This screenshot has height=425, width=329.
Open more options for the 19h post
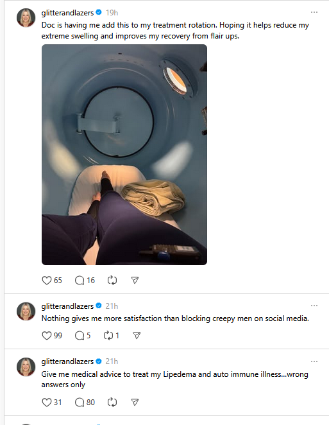314,12
